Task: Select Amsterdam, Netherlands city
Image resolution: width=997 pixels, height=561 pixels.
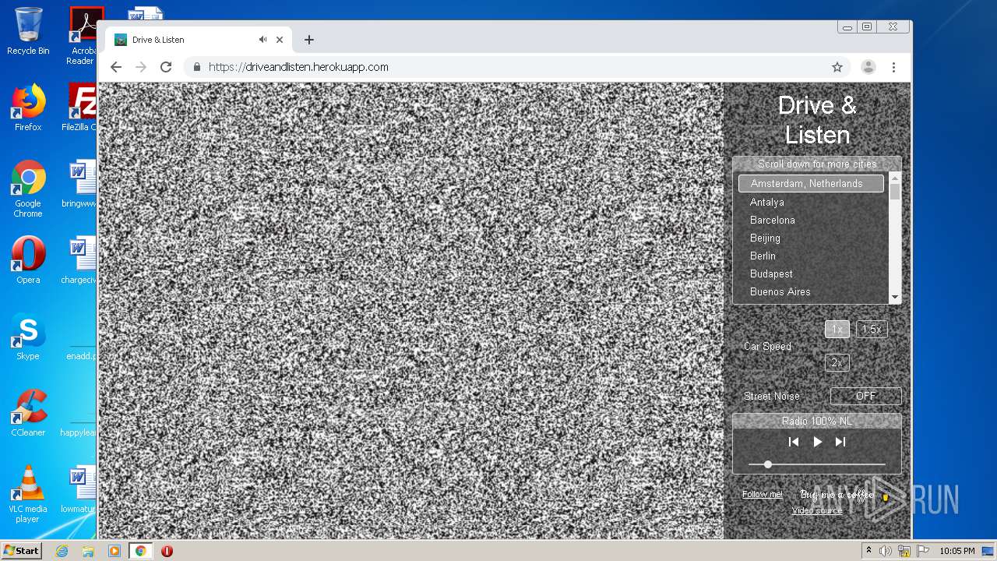Action: tap(811, 184)
